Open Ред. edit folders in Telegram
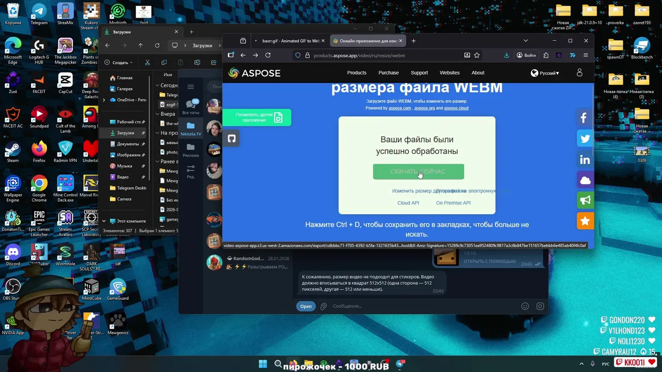The image size is (662, 372). click(190, 172)
